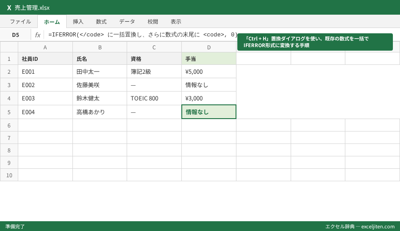Select cell containing ¥3,000
The width and height of the screenshot is (400, 231).
click(209, 98)
